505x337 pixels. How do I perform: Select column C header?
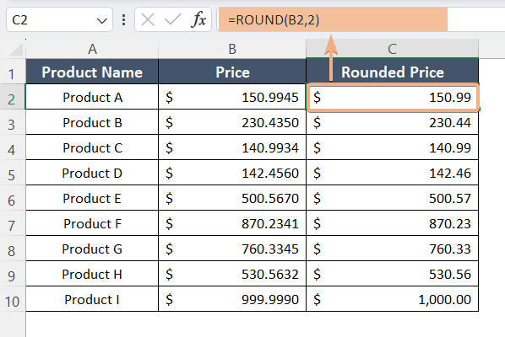point(392,49)
